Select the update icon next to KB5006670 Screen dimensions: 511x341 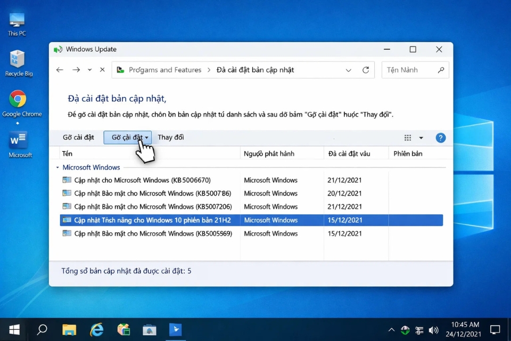tap(68, 180)
